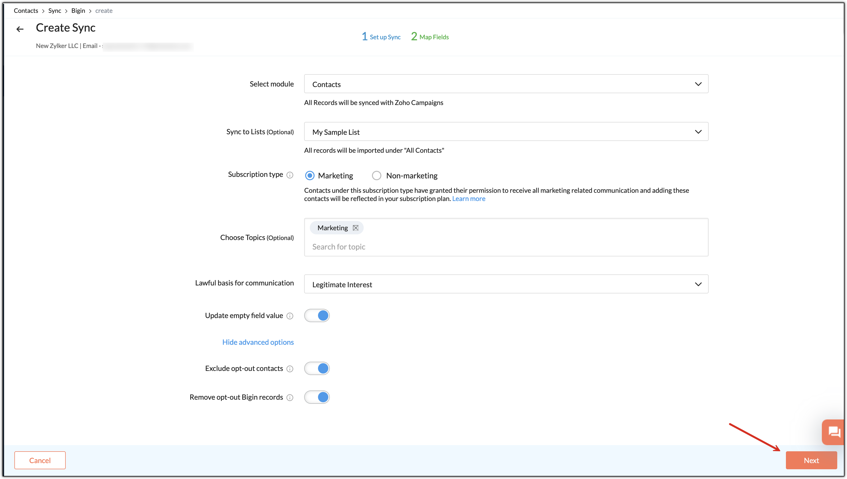Click info icon next to Subscription type
The height and width of the screenshot is (479, 847).
[290, 175]
